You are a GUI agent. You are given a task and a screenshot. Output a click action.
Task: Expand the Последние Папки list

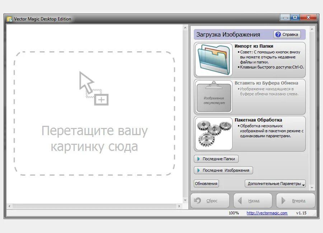pos(216,159)
